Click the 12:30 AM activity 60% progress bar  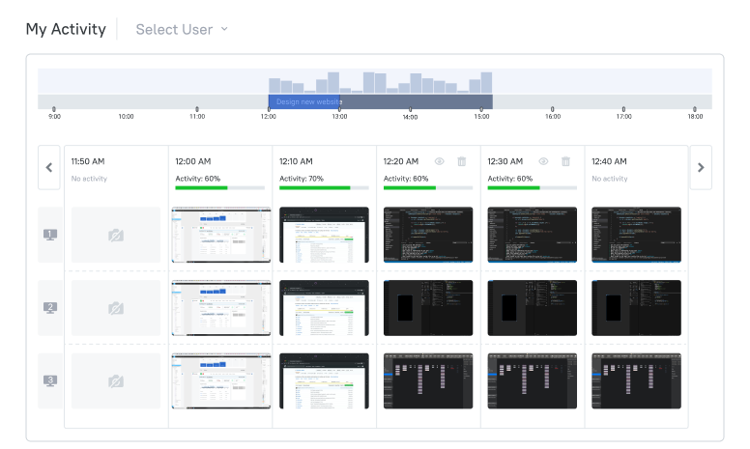(x=532, y=188)
